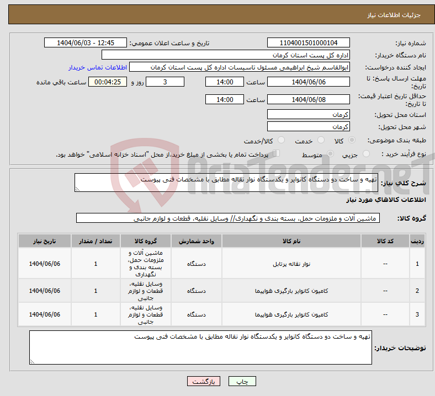Viewport: 435px width, 396px height.
Task: Open the اطلاعات تماس خریدار link
Action: click(98, 67)
